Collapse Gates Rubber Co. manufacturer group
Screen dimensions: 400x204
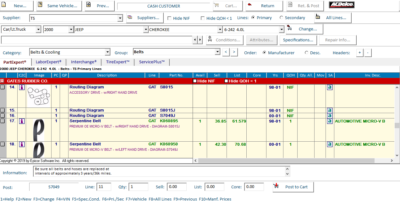click(2, 81)
